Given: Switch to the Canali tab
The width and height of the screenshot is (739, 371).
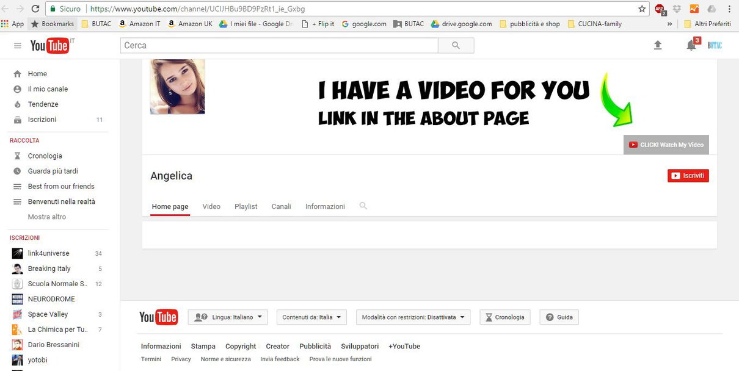Looking at the screenshot, I should 282,206.
